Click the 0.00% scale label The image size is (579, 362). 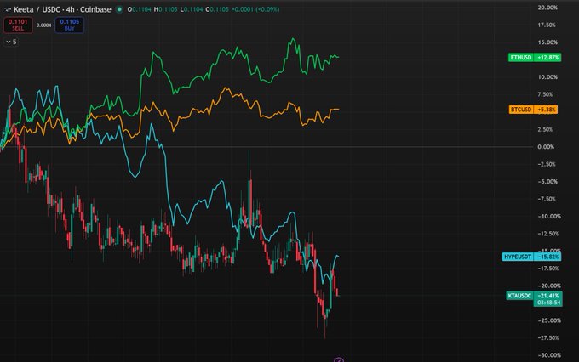[x=546, y=147]
